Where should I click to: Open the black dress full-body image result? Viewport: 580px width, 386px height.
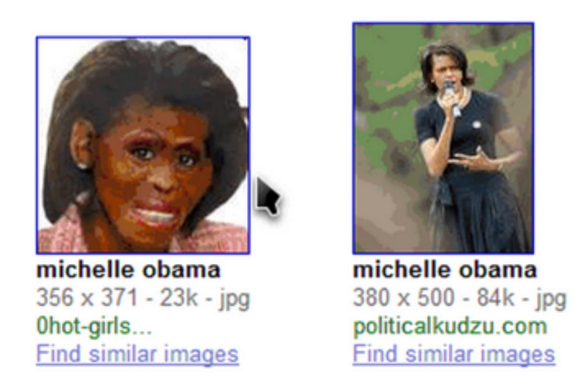443,138
